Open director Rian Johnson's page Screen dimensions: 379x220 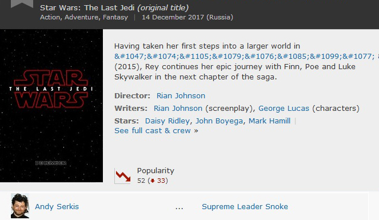[x=181, y=96]
